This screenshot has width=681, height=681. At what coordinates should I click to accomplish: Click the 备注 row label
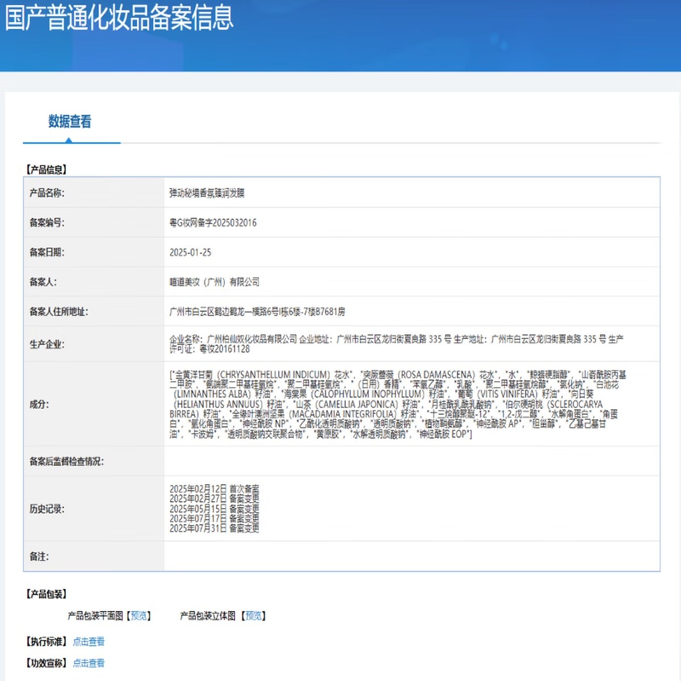39,557
